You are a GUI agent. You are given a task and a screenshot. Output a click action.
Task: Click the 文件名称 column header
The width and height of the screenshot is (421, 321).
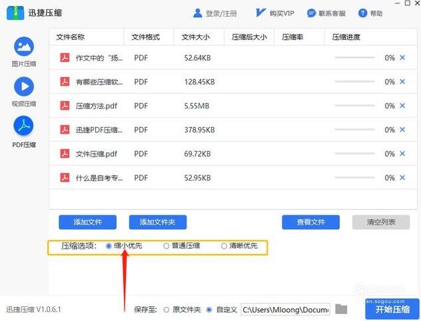tap(71, 37)
